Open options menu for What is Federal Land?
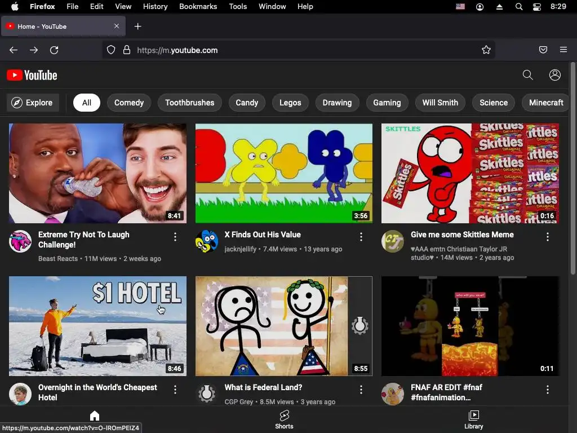 tap(361, 390)
